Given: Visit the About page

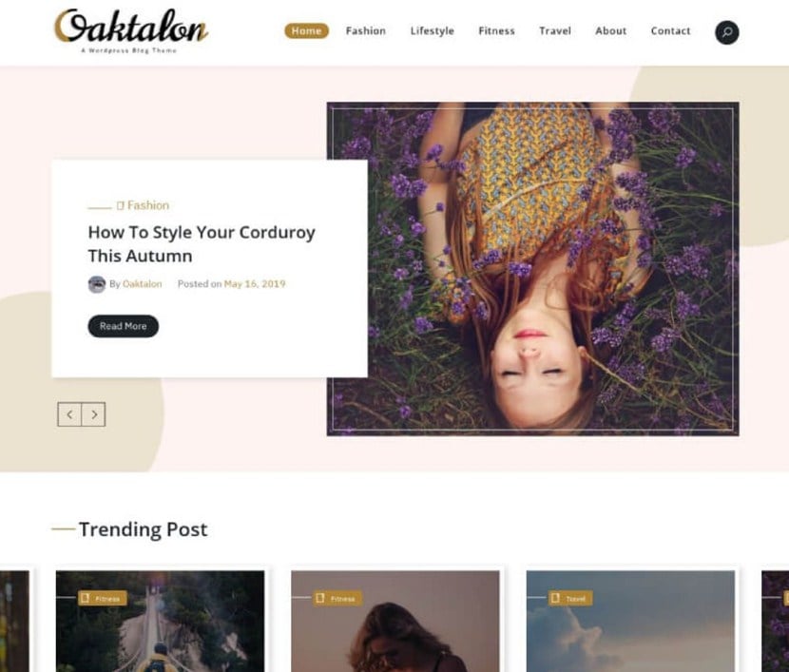Looking at the screenshot, I should point(611,30).
